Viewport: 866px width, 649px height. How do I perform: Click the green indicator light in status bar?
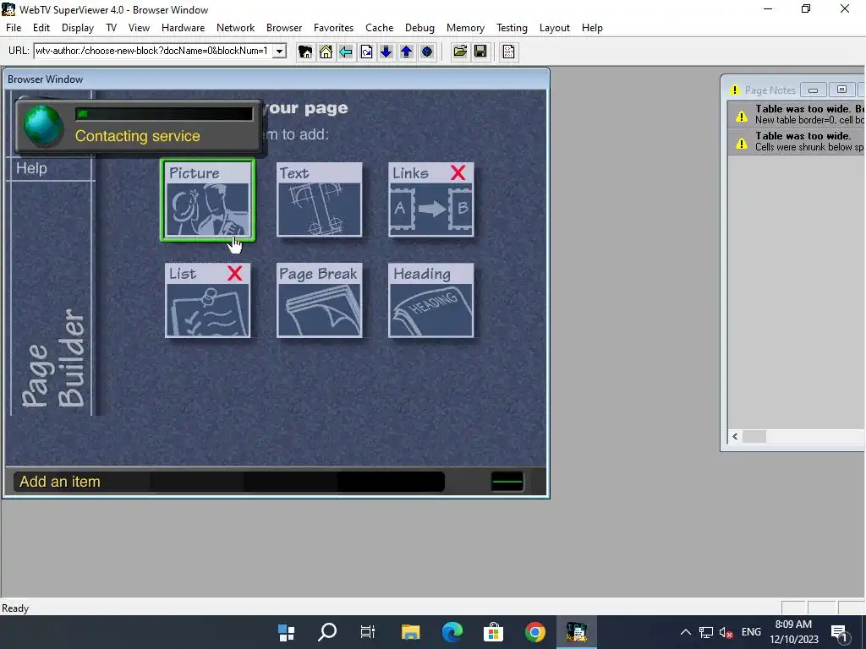[507, 481]
